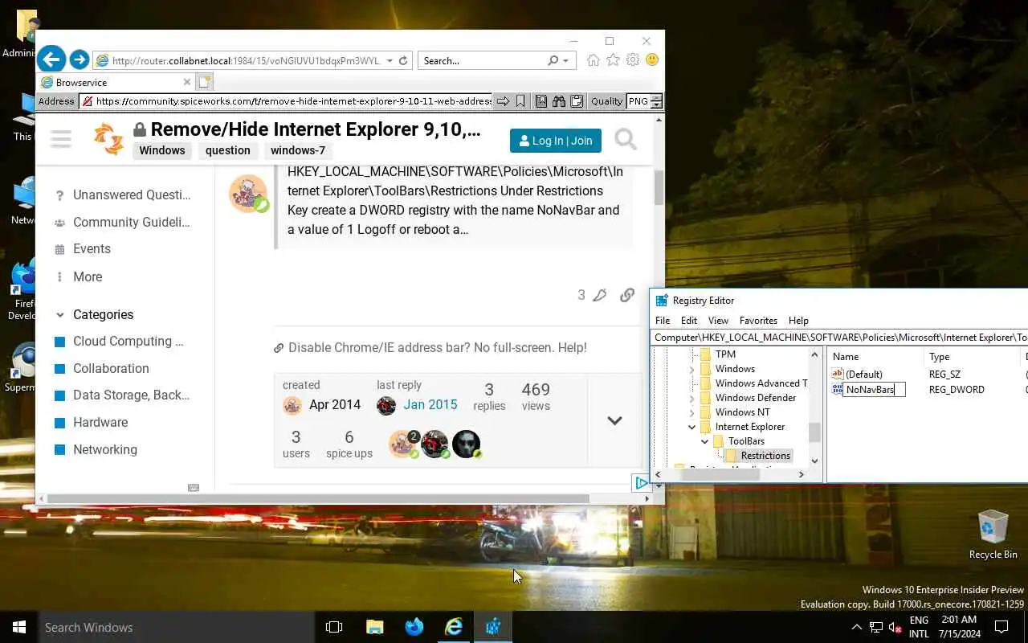Click the muted volume tray icon
The image size is (1028, 643).
tap(895, 627)
